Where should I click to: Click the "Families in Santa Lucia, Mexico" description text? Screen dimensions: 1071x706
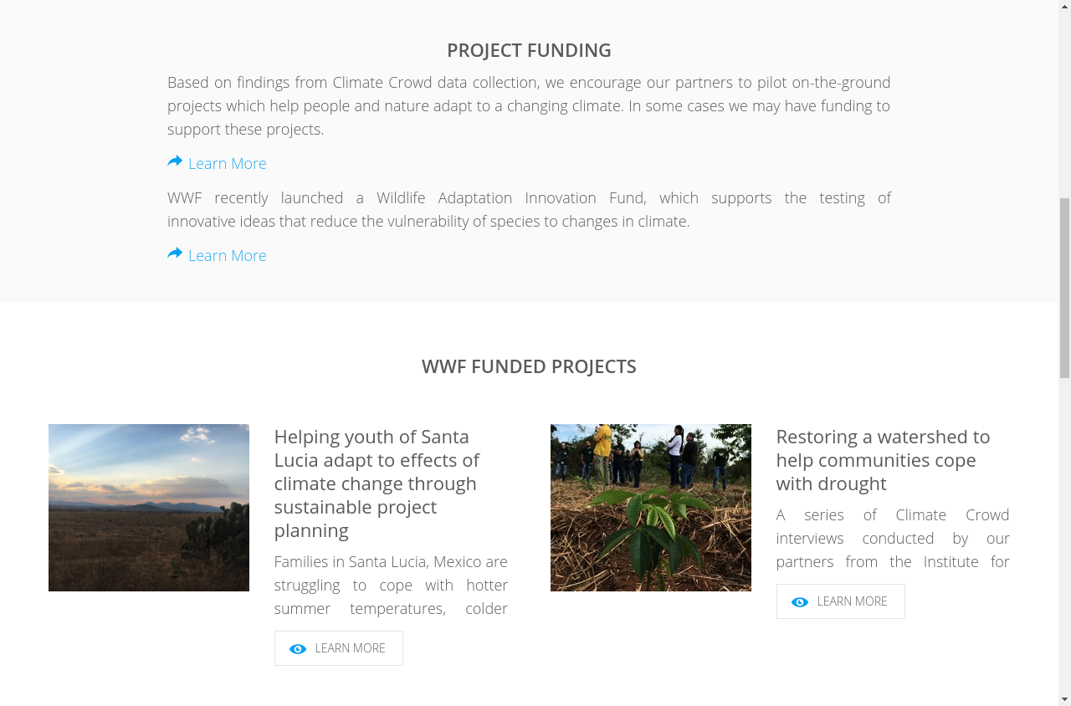[x=391, y=585]
